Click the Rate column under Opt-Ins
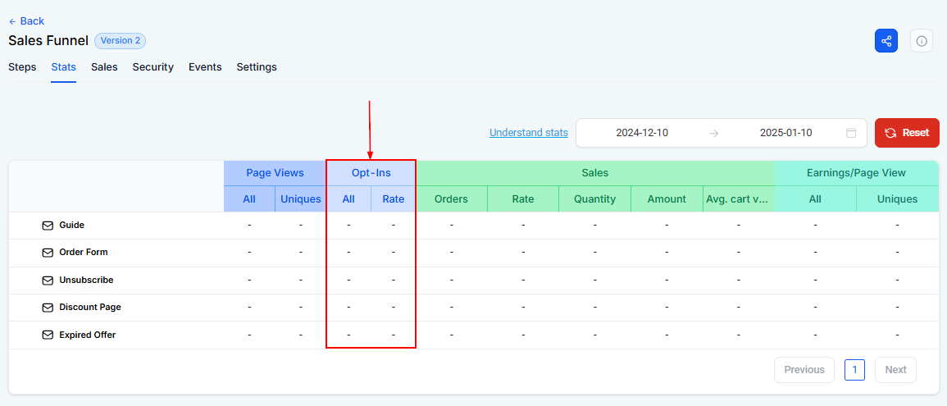The image size is (947, 406). coord(394,198)
